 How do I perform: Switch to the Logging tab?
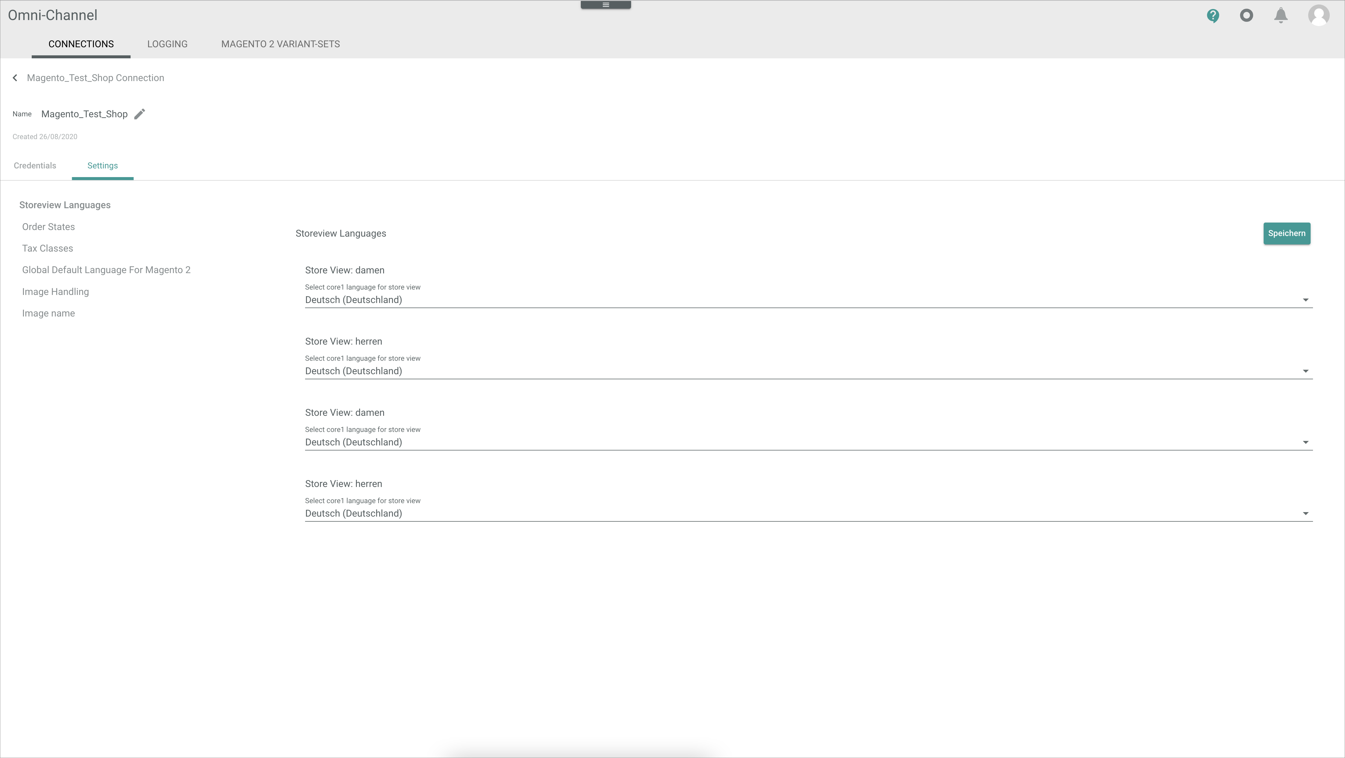pos(167,44)
